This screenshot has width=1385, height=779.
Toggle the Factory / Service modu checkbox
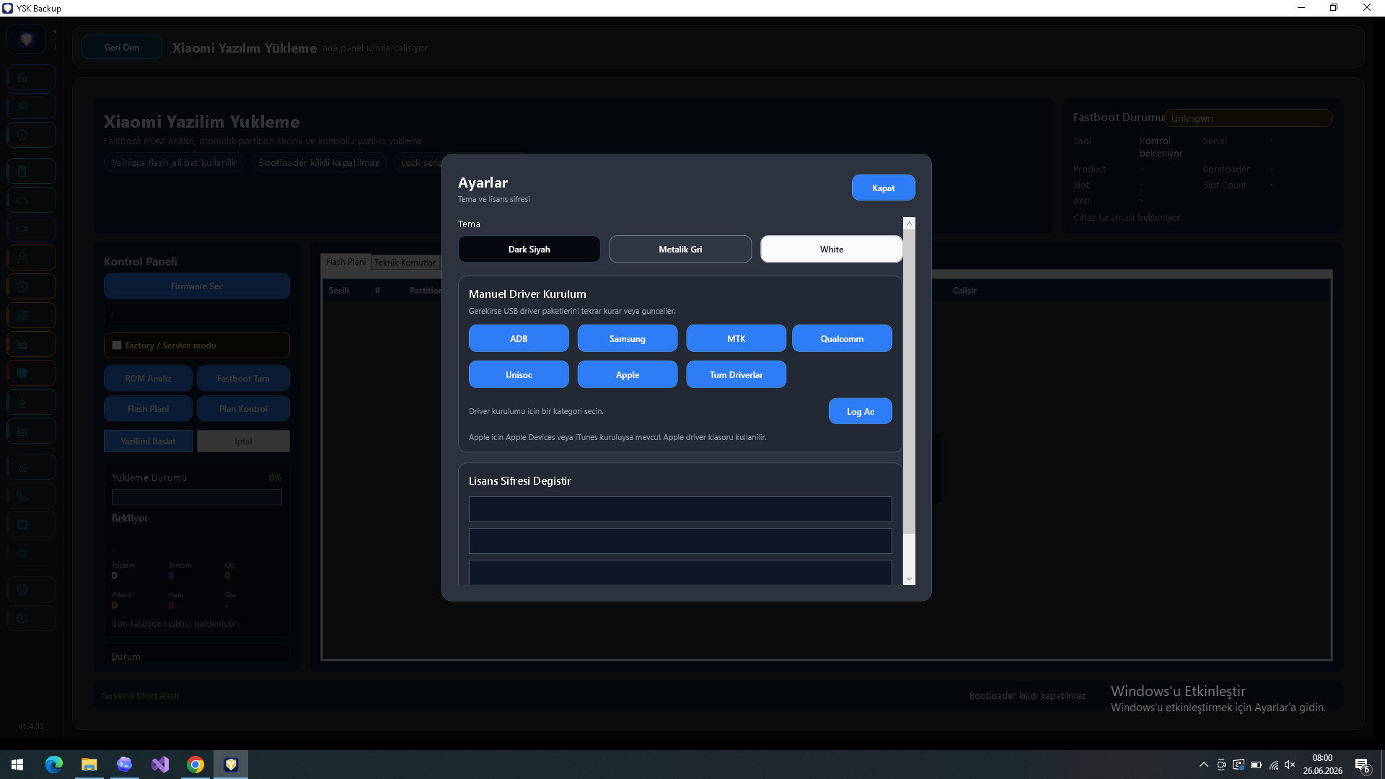click(x=117, y=346)
